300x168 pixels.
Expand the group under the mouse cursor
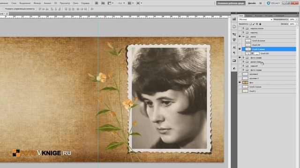(x=244, y=62)
